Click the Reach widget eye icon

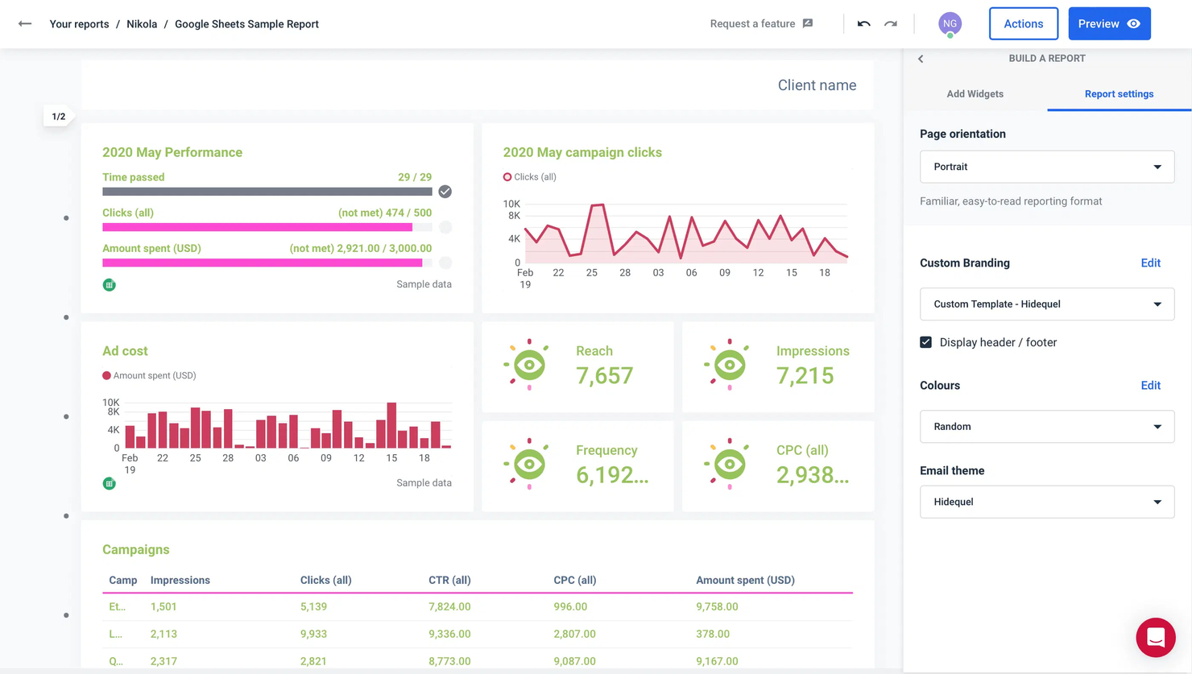(528, 366)
